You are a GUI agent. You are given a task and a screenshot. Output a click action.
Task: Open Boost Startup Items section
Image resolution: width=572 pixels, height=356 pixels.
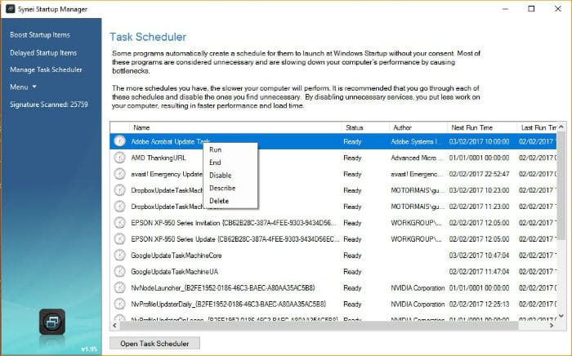pyautogui.click(x=40, y=35)
